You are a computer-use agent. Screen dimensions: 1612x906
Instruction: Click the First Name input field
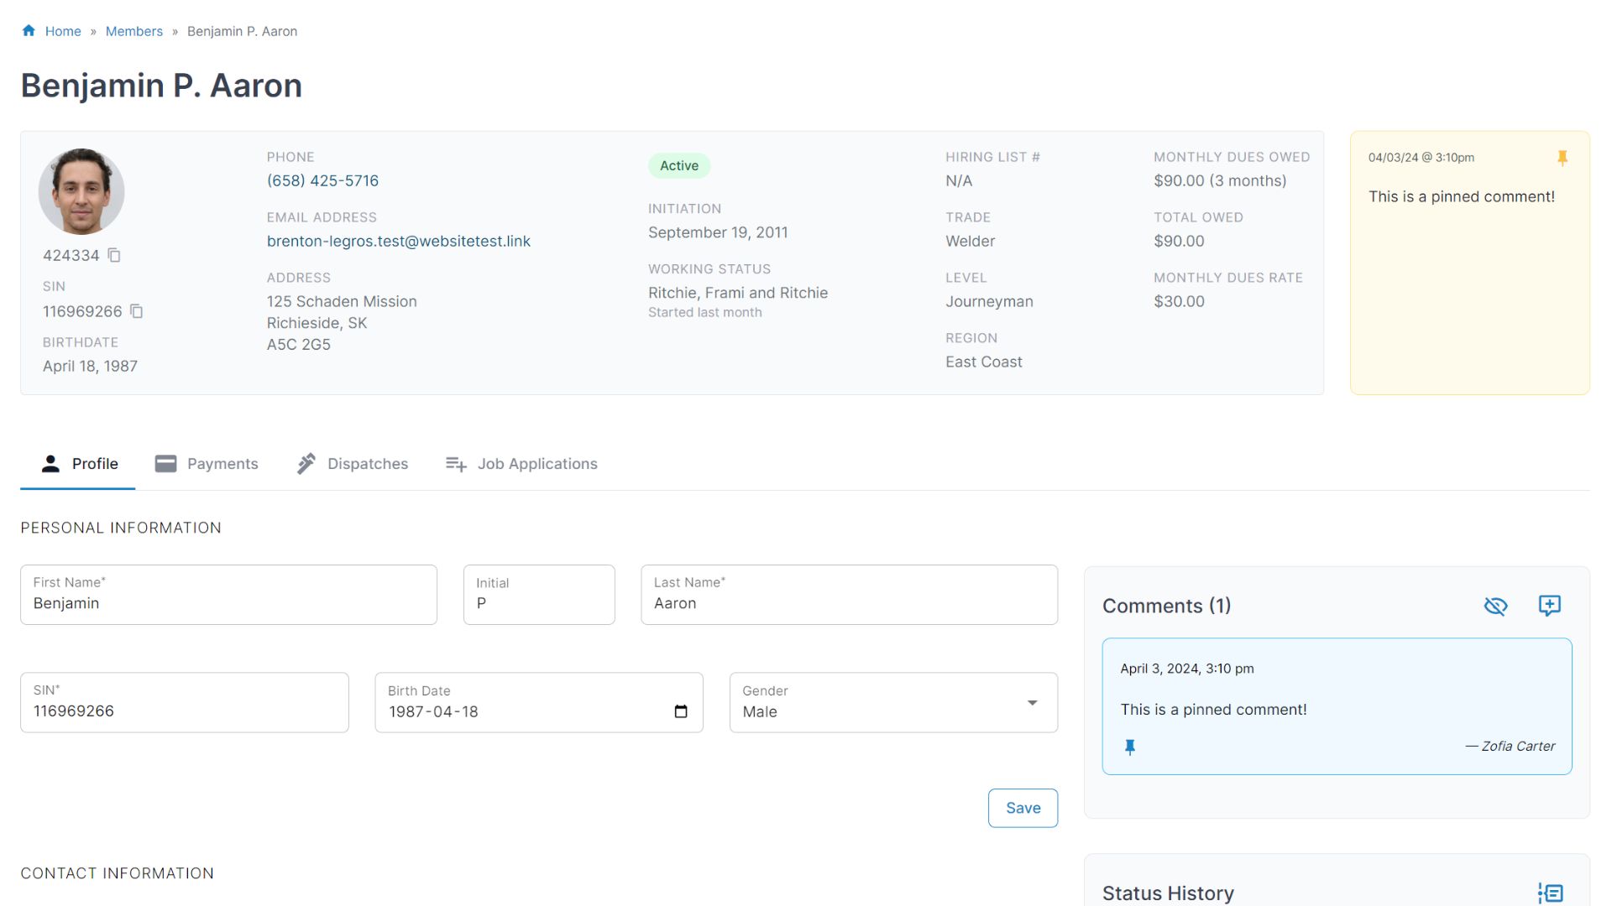pyautogui.click(x=228, y=602)
